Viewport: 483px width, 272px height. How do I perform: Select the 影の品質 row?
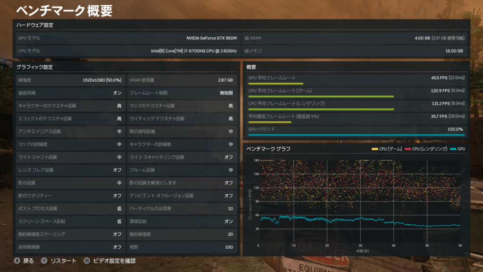pos(71,183)
